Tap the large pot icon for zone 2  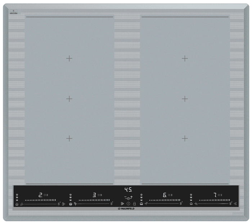[17, 204]
